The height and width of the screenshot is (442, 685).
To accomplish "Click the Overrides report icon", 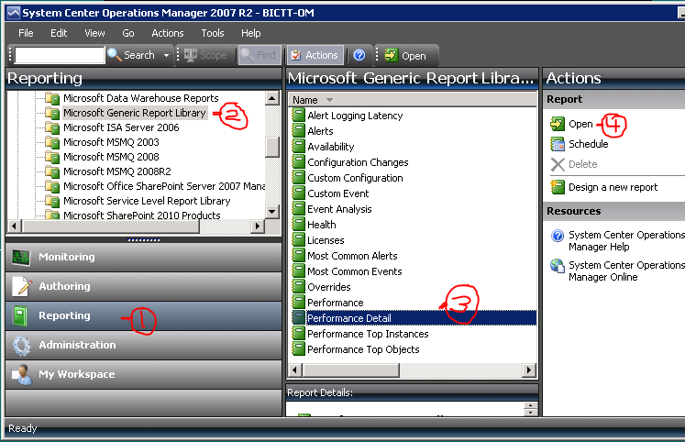I will pyautogui.click(x=298, y=287).
